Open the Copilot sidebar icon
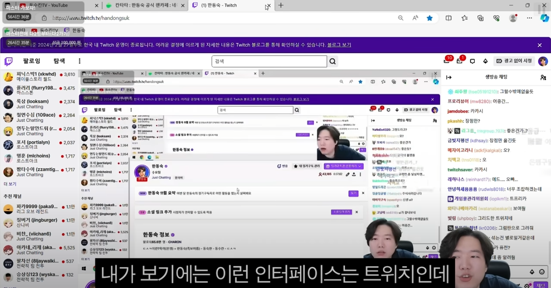Viewport: 551px width, 288px height. pyautogui.click(x=545, y=18)
